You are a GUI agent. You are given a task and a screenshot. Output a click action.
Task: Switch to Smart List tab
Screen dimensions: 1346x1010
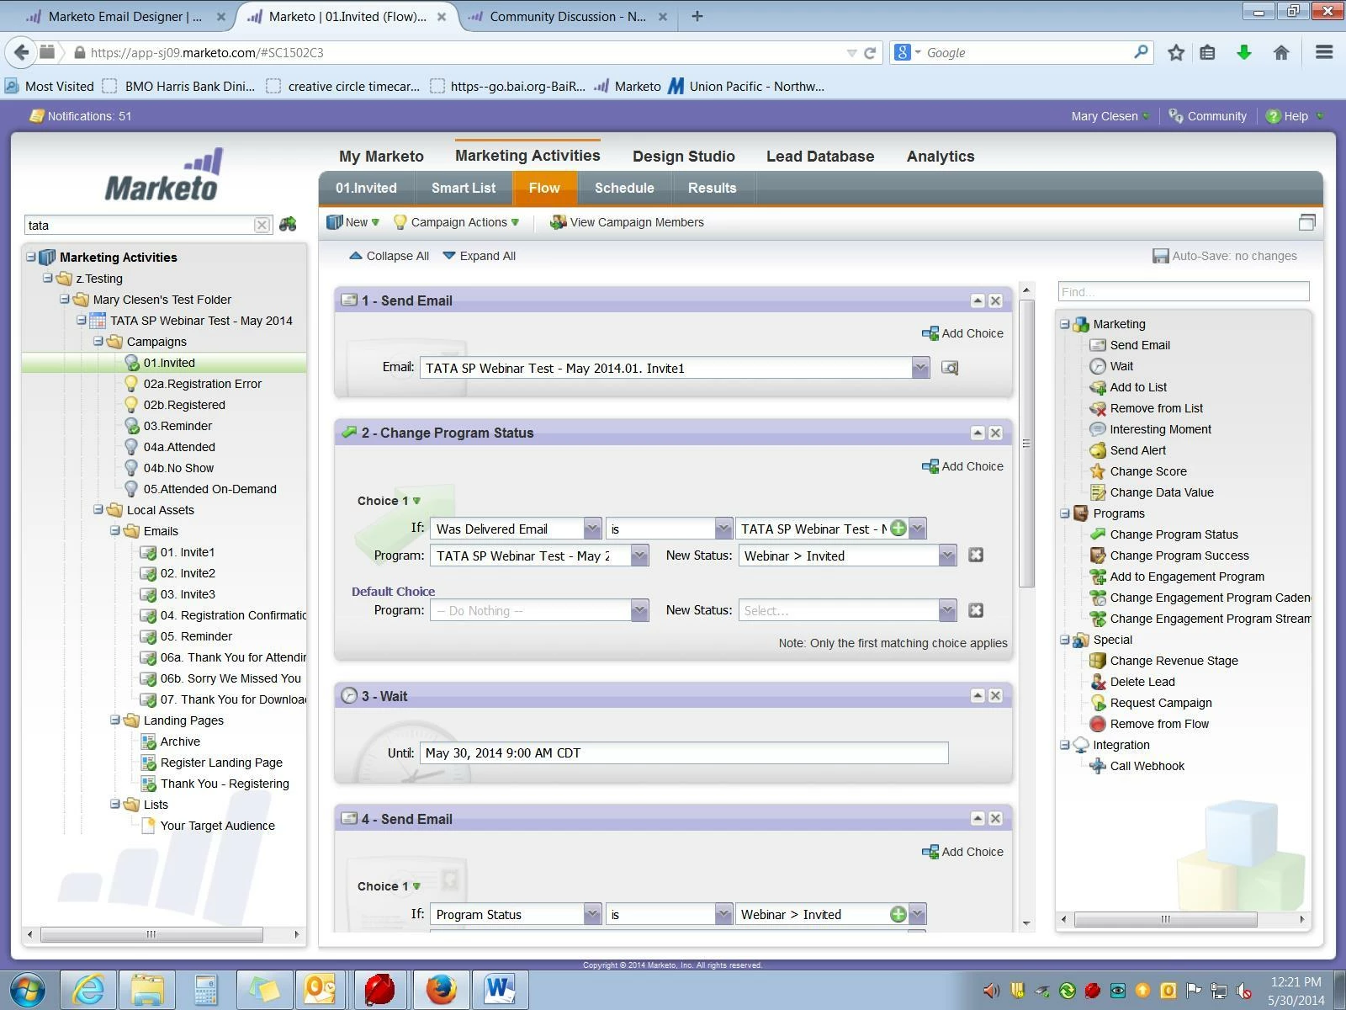click(x=464, y=189)
